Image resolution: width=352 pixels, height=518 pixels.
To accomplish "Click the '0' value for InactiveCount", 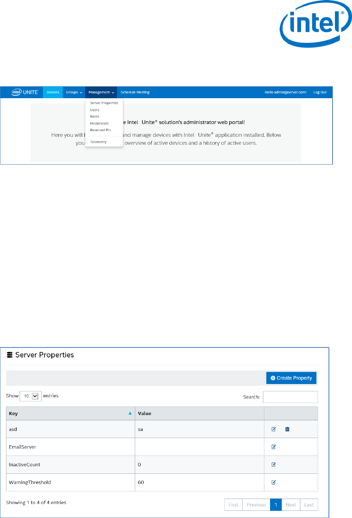I will point(200,464).
